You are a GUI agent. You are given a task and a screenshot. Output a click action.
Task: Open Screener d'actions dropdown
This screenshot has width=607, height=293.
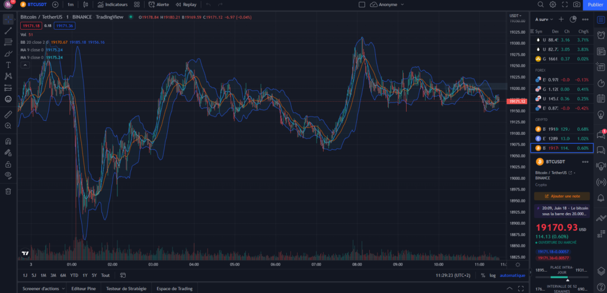click(x=43, y=288)
